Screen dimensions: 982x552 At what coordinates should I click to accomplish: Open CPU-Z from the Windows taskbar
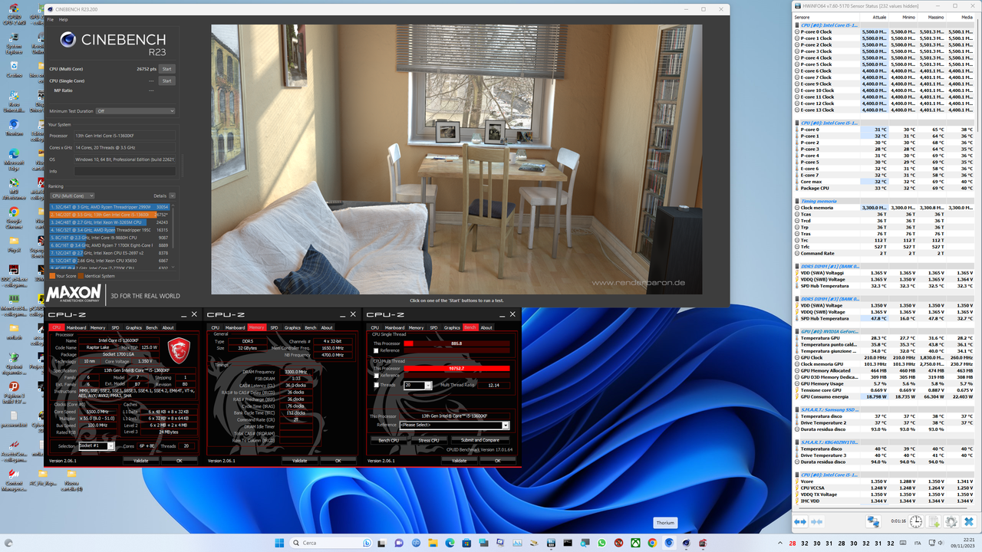(x=552, y=542)
